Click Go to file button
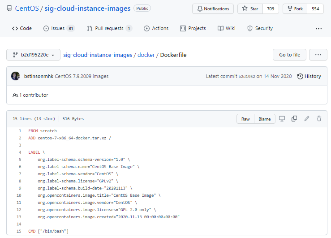Image resolution: width=331 pixels, height=238 pixels. click(289, 55)
